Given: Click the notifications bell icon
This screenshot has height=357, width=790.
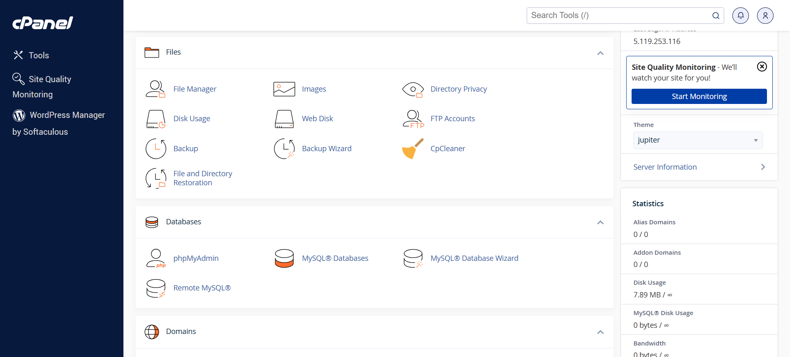Looking at the screenshot, I should 741,16.
